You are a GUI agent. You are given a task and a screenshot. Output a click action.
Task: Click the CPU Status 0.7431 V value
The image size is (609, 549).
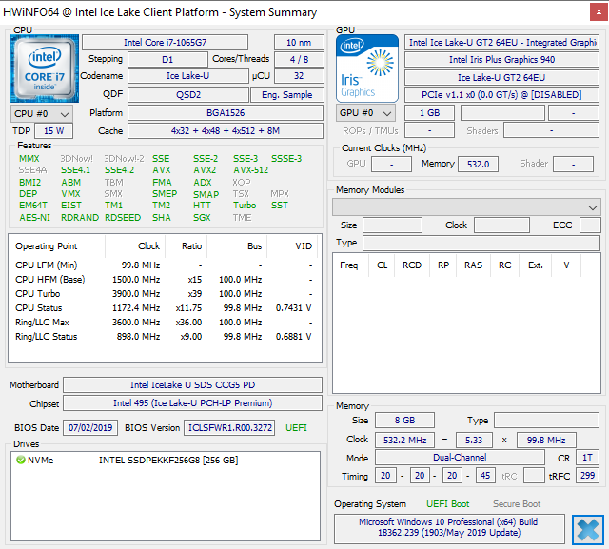[x=293, y=308]
